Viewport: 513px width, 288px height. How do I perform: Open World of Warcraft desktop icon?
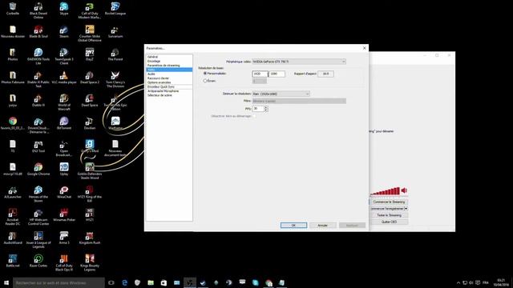(x=64, y=102)
